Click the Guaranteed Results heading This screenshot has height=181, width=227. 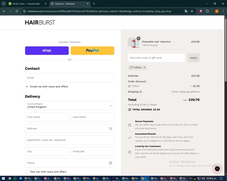pyautogui.click(x=145, y=134)
